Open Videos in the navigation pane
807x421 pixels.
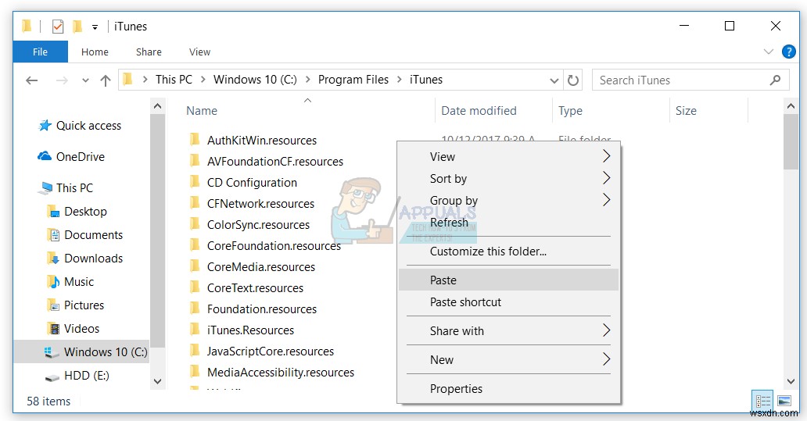point(73,329)
